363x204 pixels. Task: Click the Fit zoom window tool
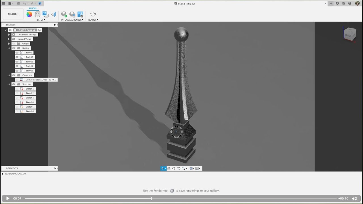coord(184,168)
